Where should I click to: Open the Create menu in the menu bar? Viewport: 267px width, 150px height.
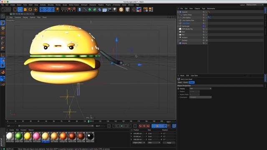coord(13,5)
